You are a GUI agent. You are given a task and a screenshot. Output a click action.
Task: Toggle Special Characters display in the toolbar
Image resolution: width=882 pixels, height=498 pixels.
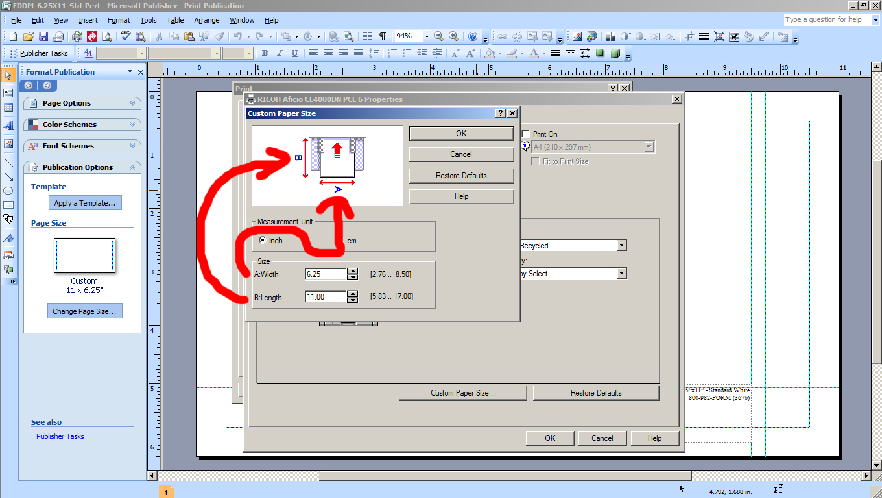point(382,36)
